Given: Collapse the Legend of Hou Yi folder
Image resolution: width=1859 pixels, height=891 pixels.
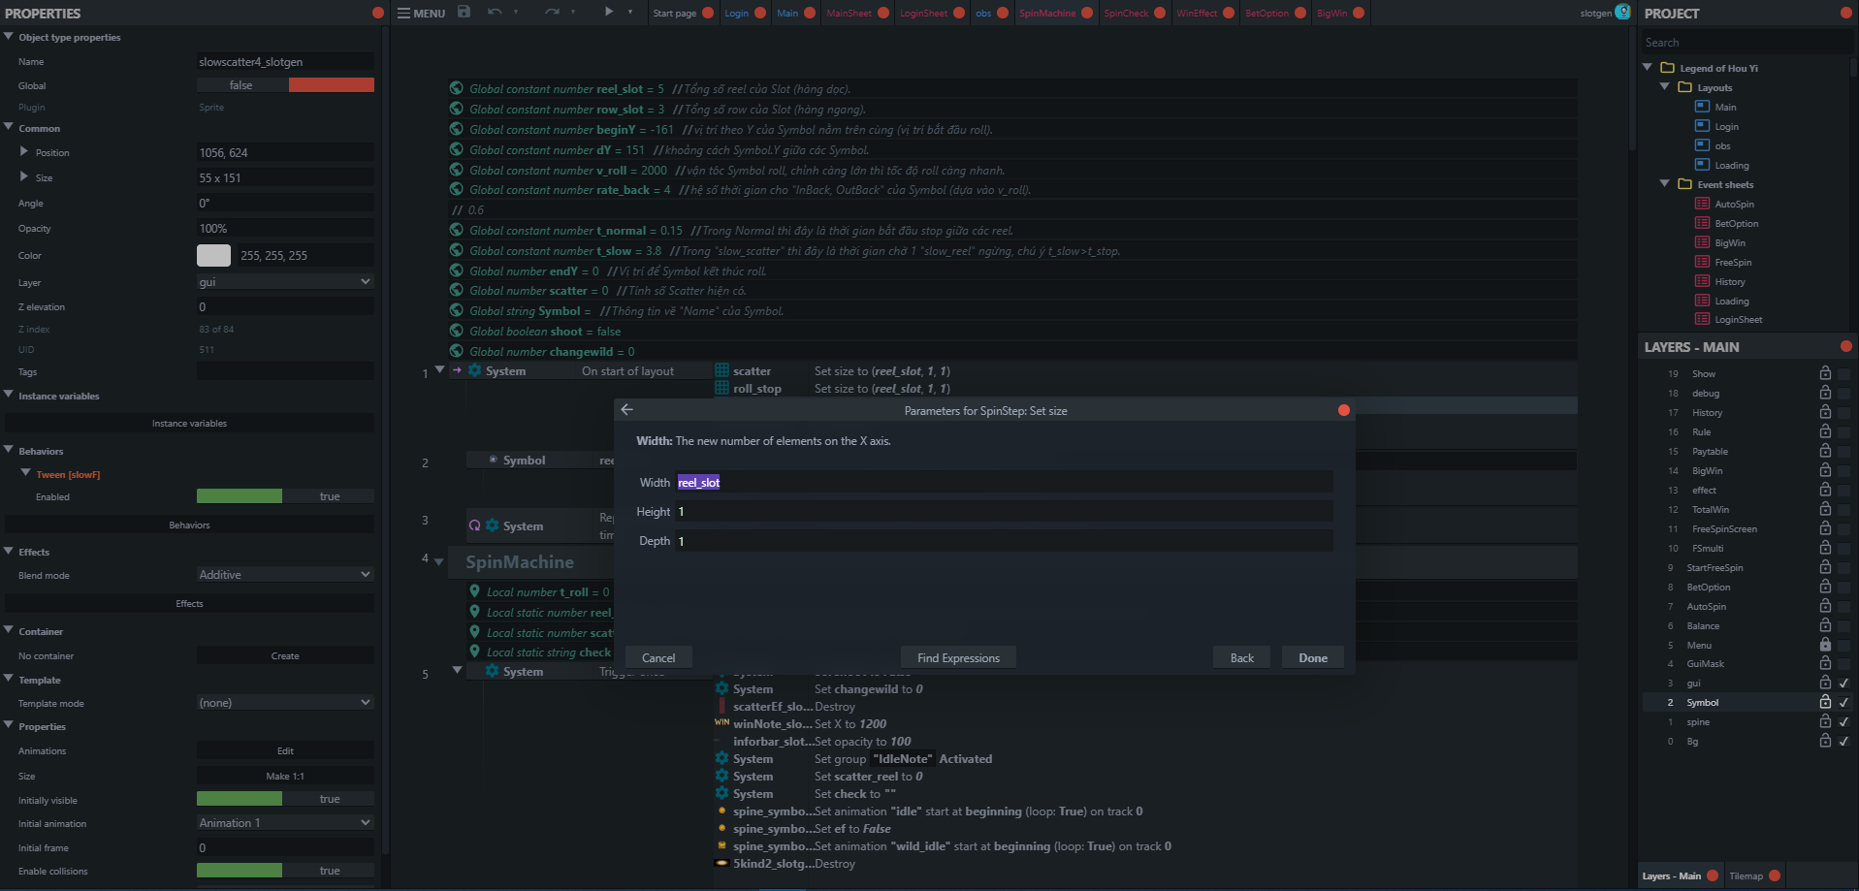Looking at the screenshot, I should 1648,67.
